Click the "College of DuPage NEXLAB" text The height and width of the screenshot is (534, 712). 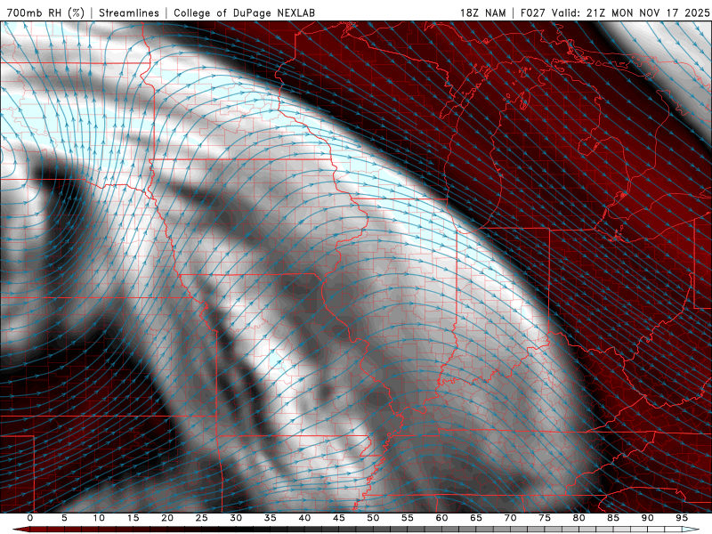coord(244,12)
